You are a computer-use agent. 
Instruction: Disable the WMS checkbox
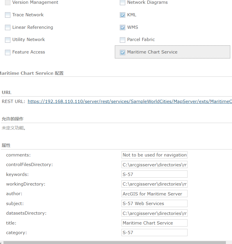(x=123, y=28)
